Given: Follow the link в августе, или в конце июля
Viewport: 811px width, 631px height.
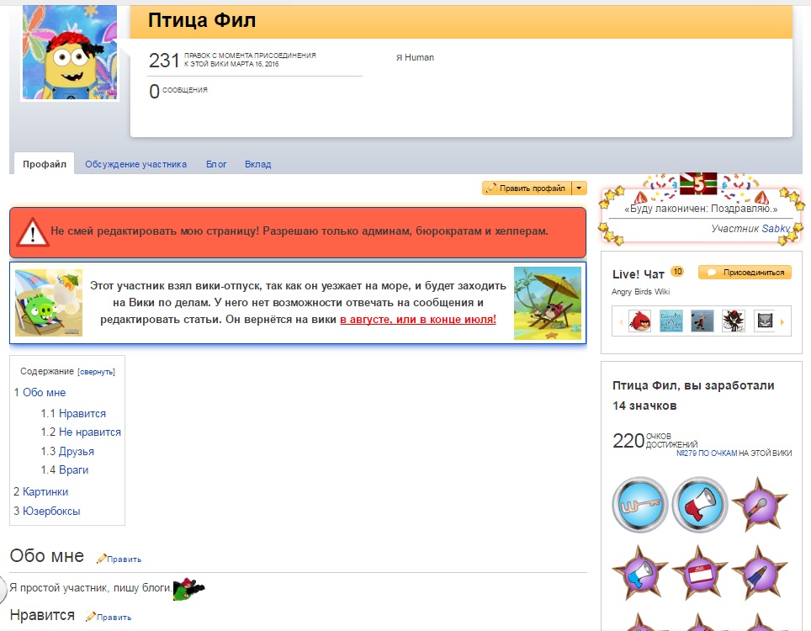Looking at the screenshot, I should tap(418, 320).
